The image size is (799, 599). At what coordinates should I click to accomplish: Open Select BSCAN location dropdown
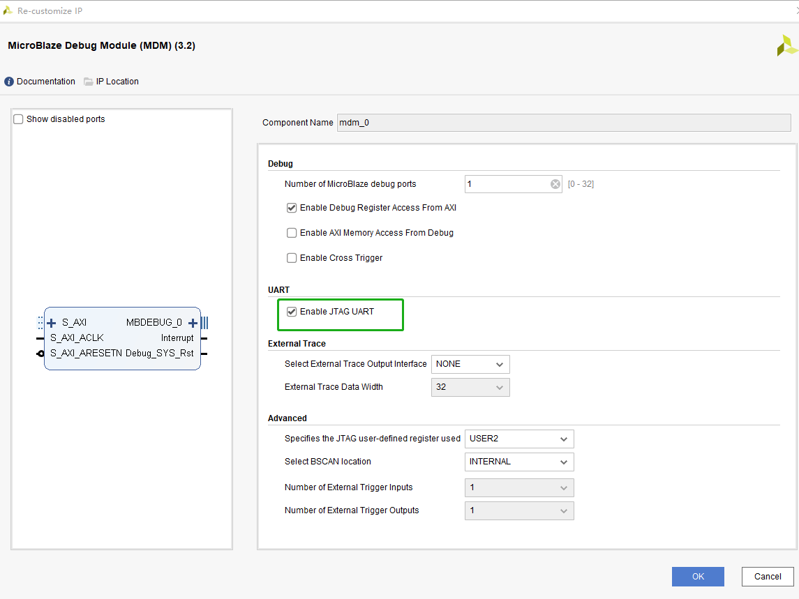pyautogui.click(x=519, y=462)
